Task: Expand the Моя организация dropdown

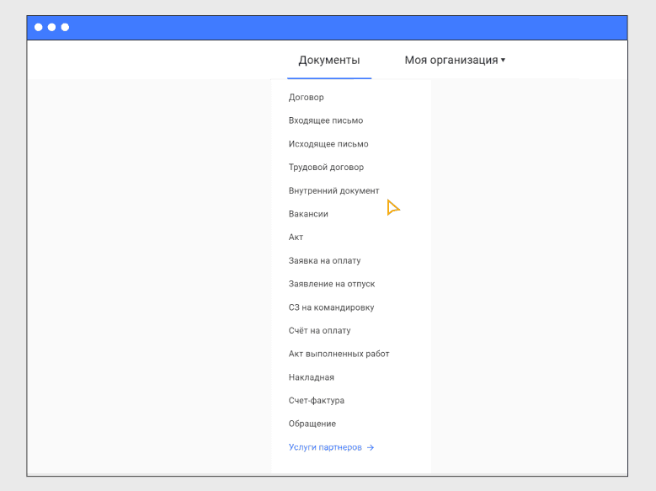Action: tap(455, 61)
